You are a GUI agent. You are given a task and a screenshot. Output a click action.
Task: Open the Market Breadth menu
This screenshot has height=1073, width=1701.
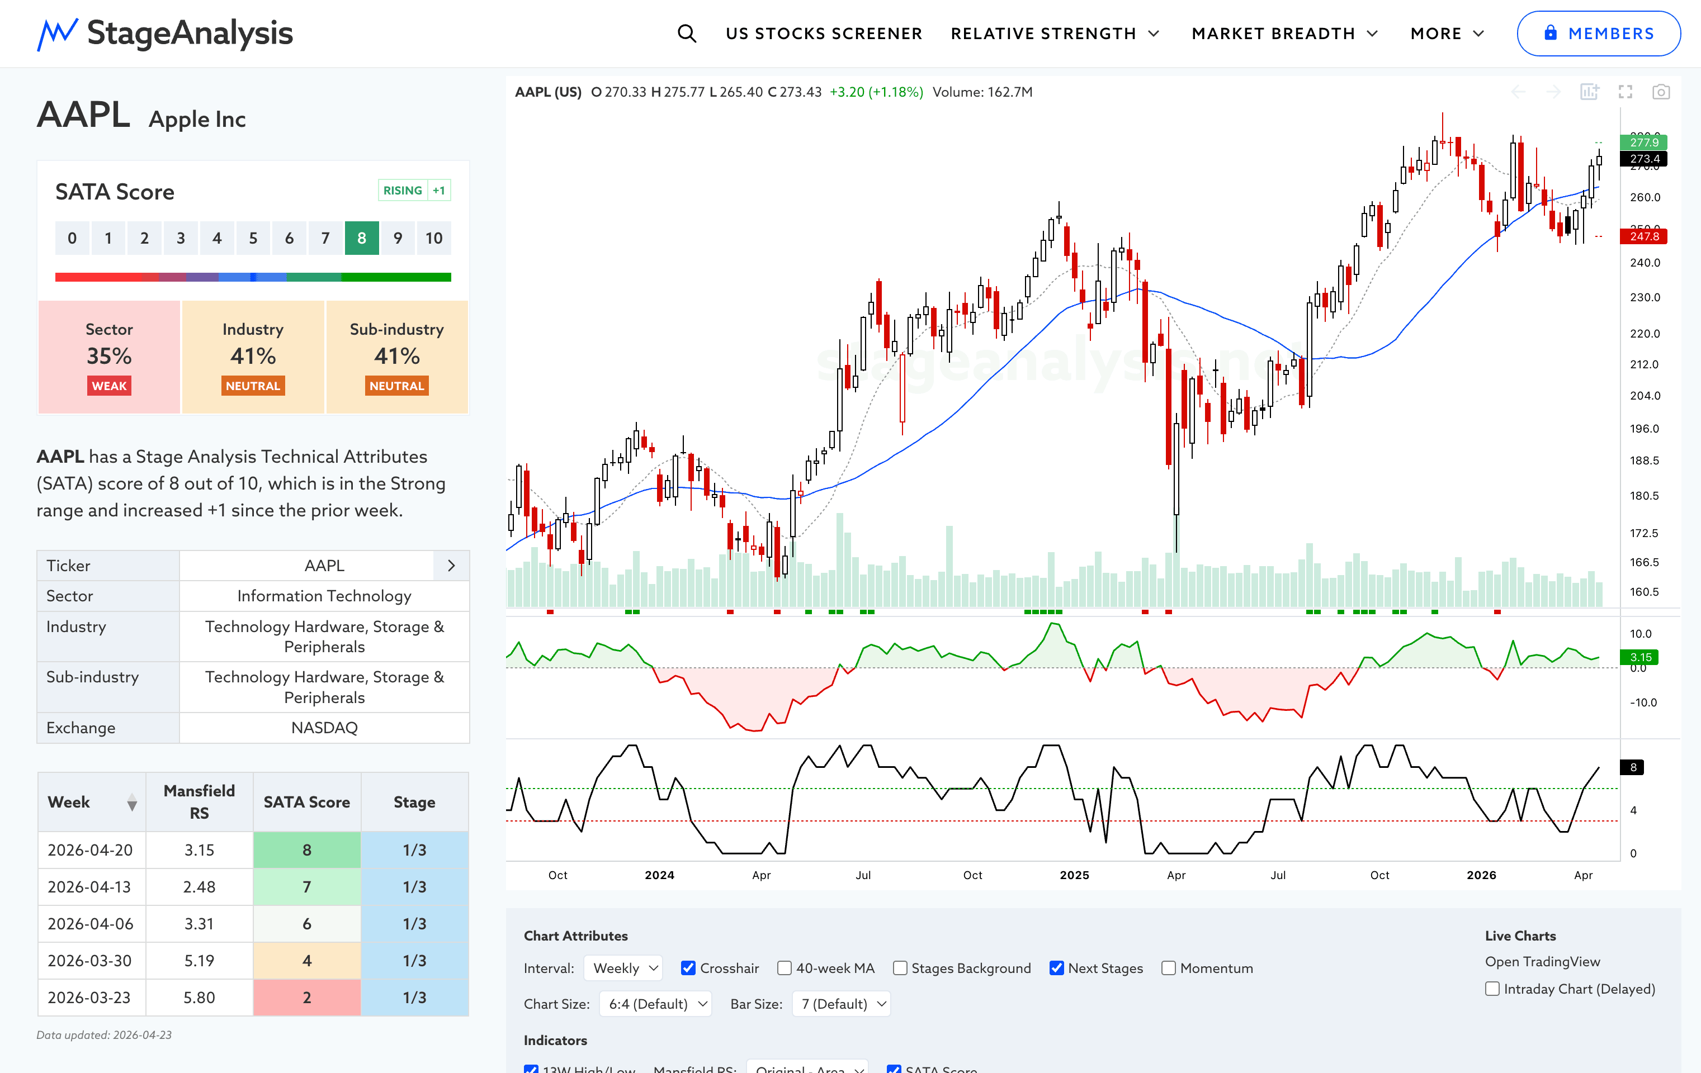1284,33
